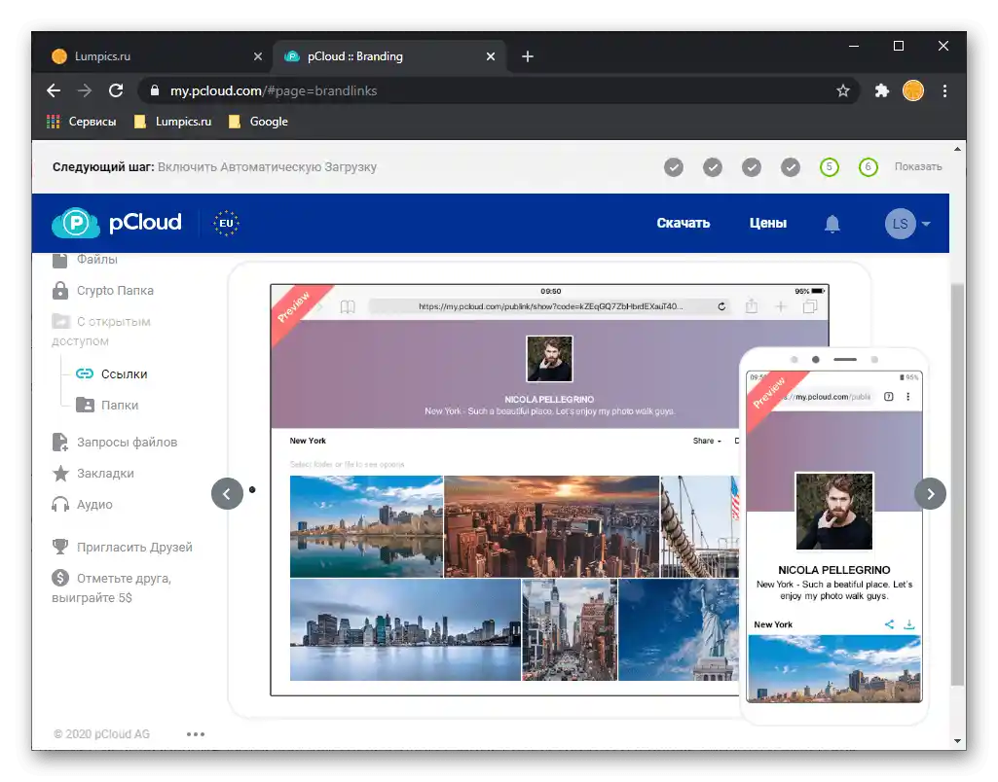Screen dimensions: 998x782
Task: Click the page vertical scrollbar
Action: [957, 483]
